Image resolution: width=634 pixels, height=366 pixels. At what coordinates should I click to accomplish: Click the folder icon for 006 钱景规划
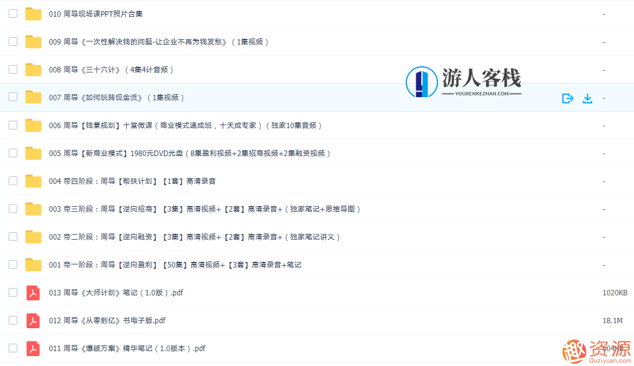(32, 125)
